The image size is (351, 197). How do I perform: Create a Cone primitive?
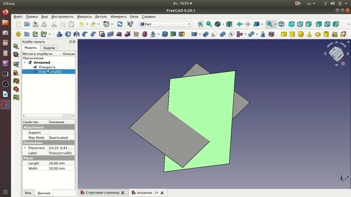[x=309, y=34]
